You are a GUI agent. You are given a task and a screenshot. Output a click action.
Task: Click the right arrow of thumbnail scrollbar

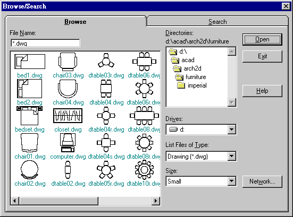click(x=156, y=201)
